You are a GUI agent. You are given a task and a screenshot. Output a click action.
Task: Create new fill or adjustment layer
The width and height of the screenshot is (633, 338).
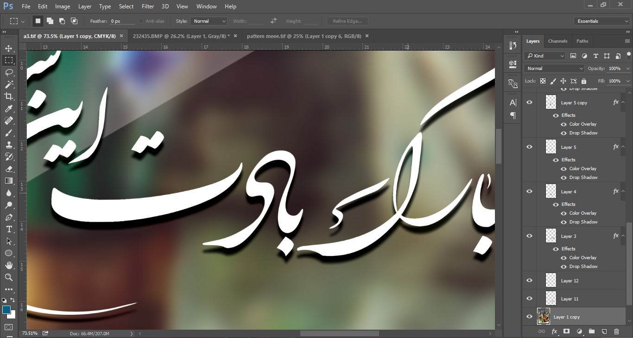(579, 332)
